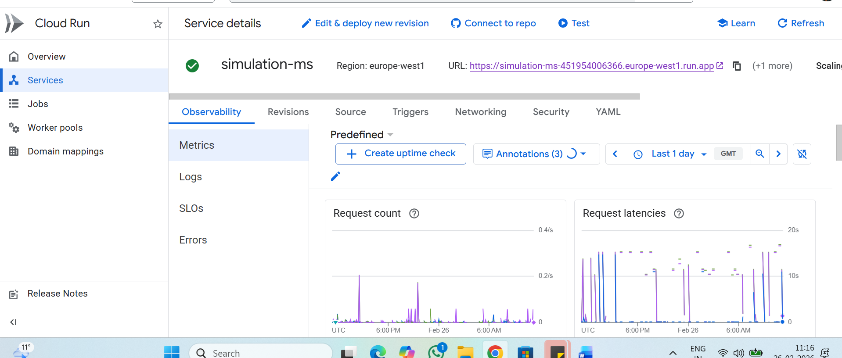
Task: Toggle auto-refresh off icon
Action: point(802,154)
